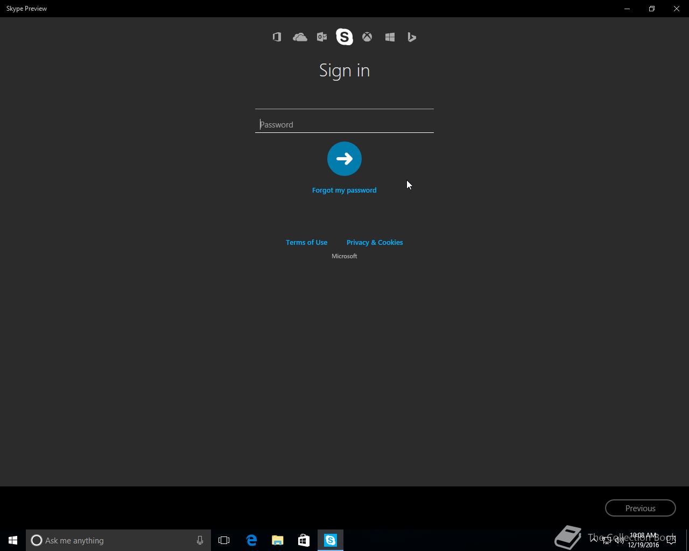Open Action Center notifications icon
The width and height of the screenshot is (689, 551).
(671, 540)
